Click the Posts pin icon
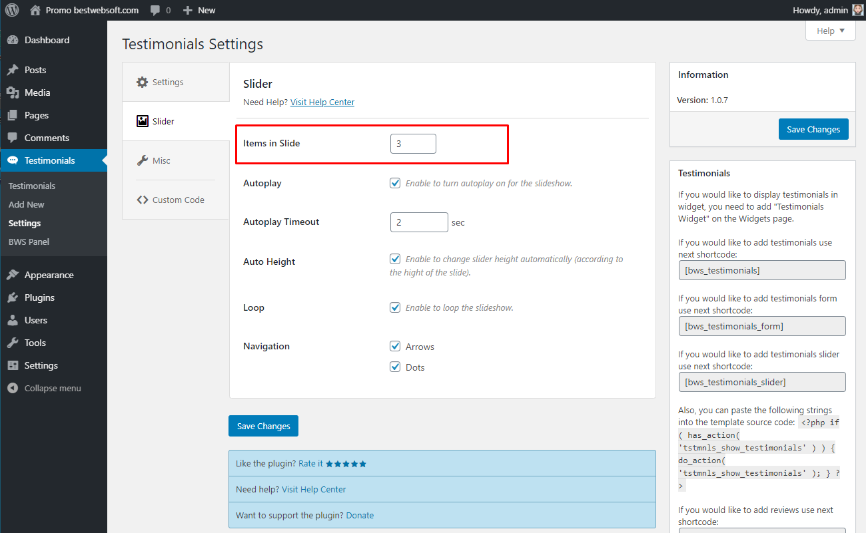866x533 pixels. (13, 70)
